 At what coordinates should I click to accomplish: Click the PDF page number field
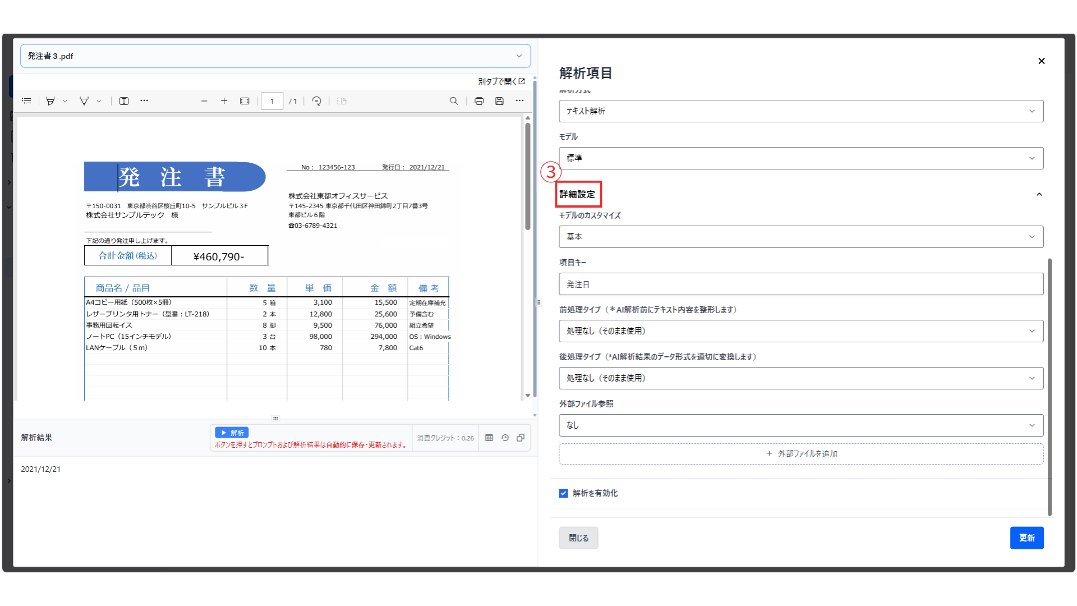272,101
